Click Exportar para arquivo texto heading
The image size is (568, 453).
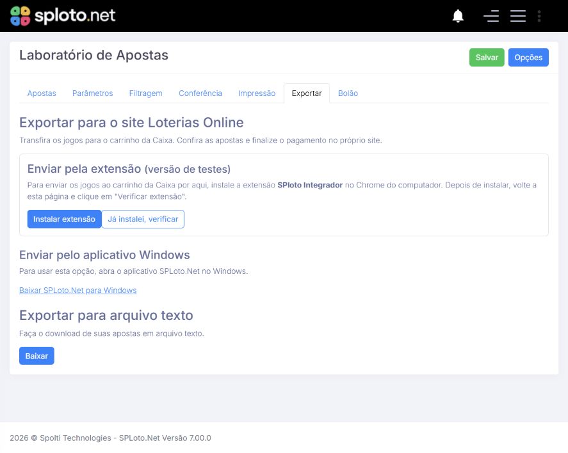tap(106, 315)
